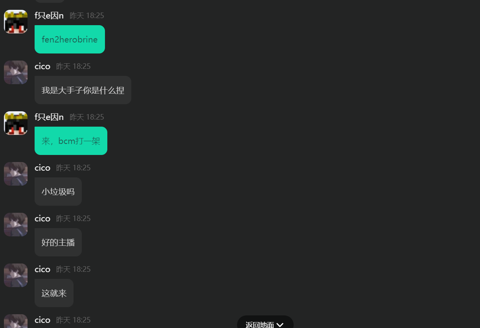Screen dimensions: 480x328
Task: Click the 好的主播 message bubble
Action: tap(58, 242)
